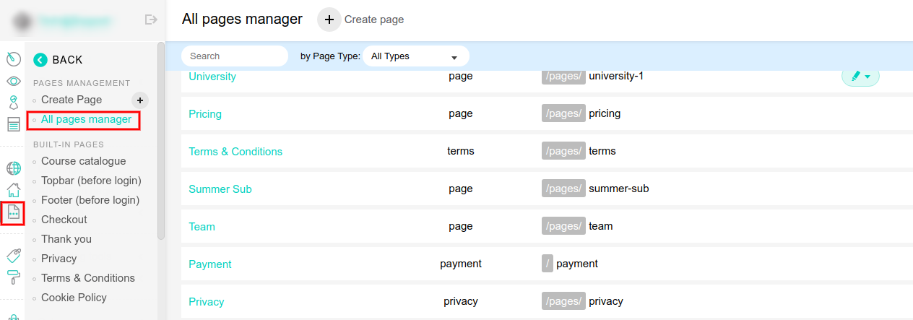
Task: Open the Summer Sub page link
Action: tap(220, 189)
